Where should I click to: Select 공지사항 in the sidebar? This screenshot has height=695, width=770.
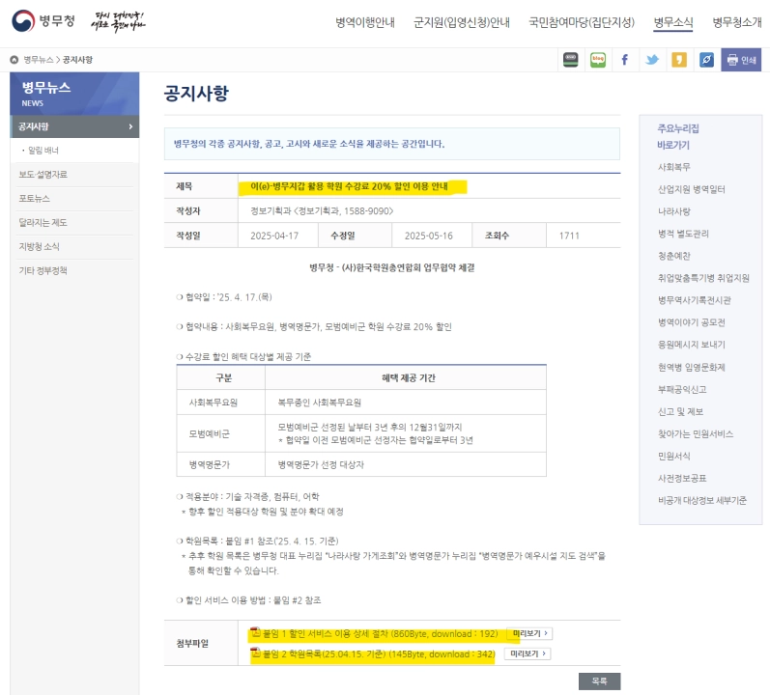(74, 126)
